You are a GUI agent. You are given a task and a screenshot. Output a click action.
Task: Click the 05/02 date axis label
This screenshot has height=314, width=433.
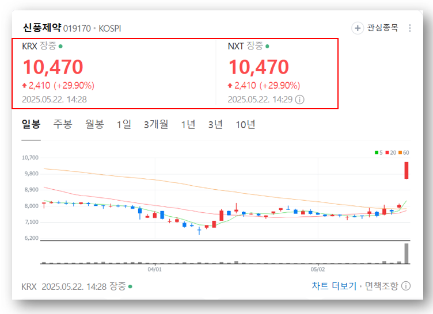318,269
